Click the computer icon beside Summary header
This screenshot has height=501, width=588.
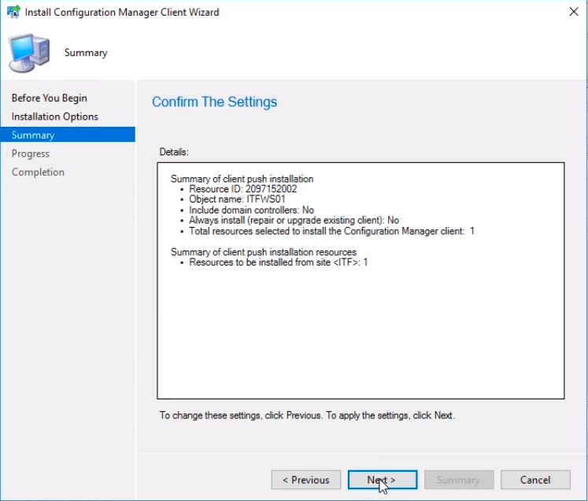click(29, 53)
